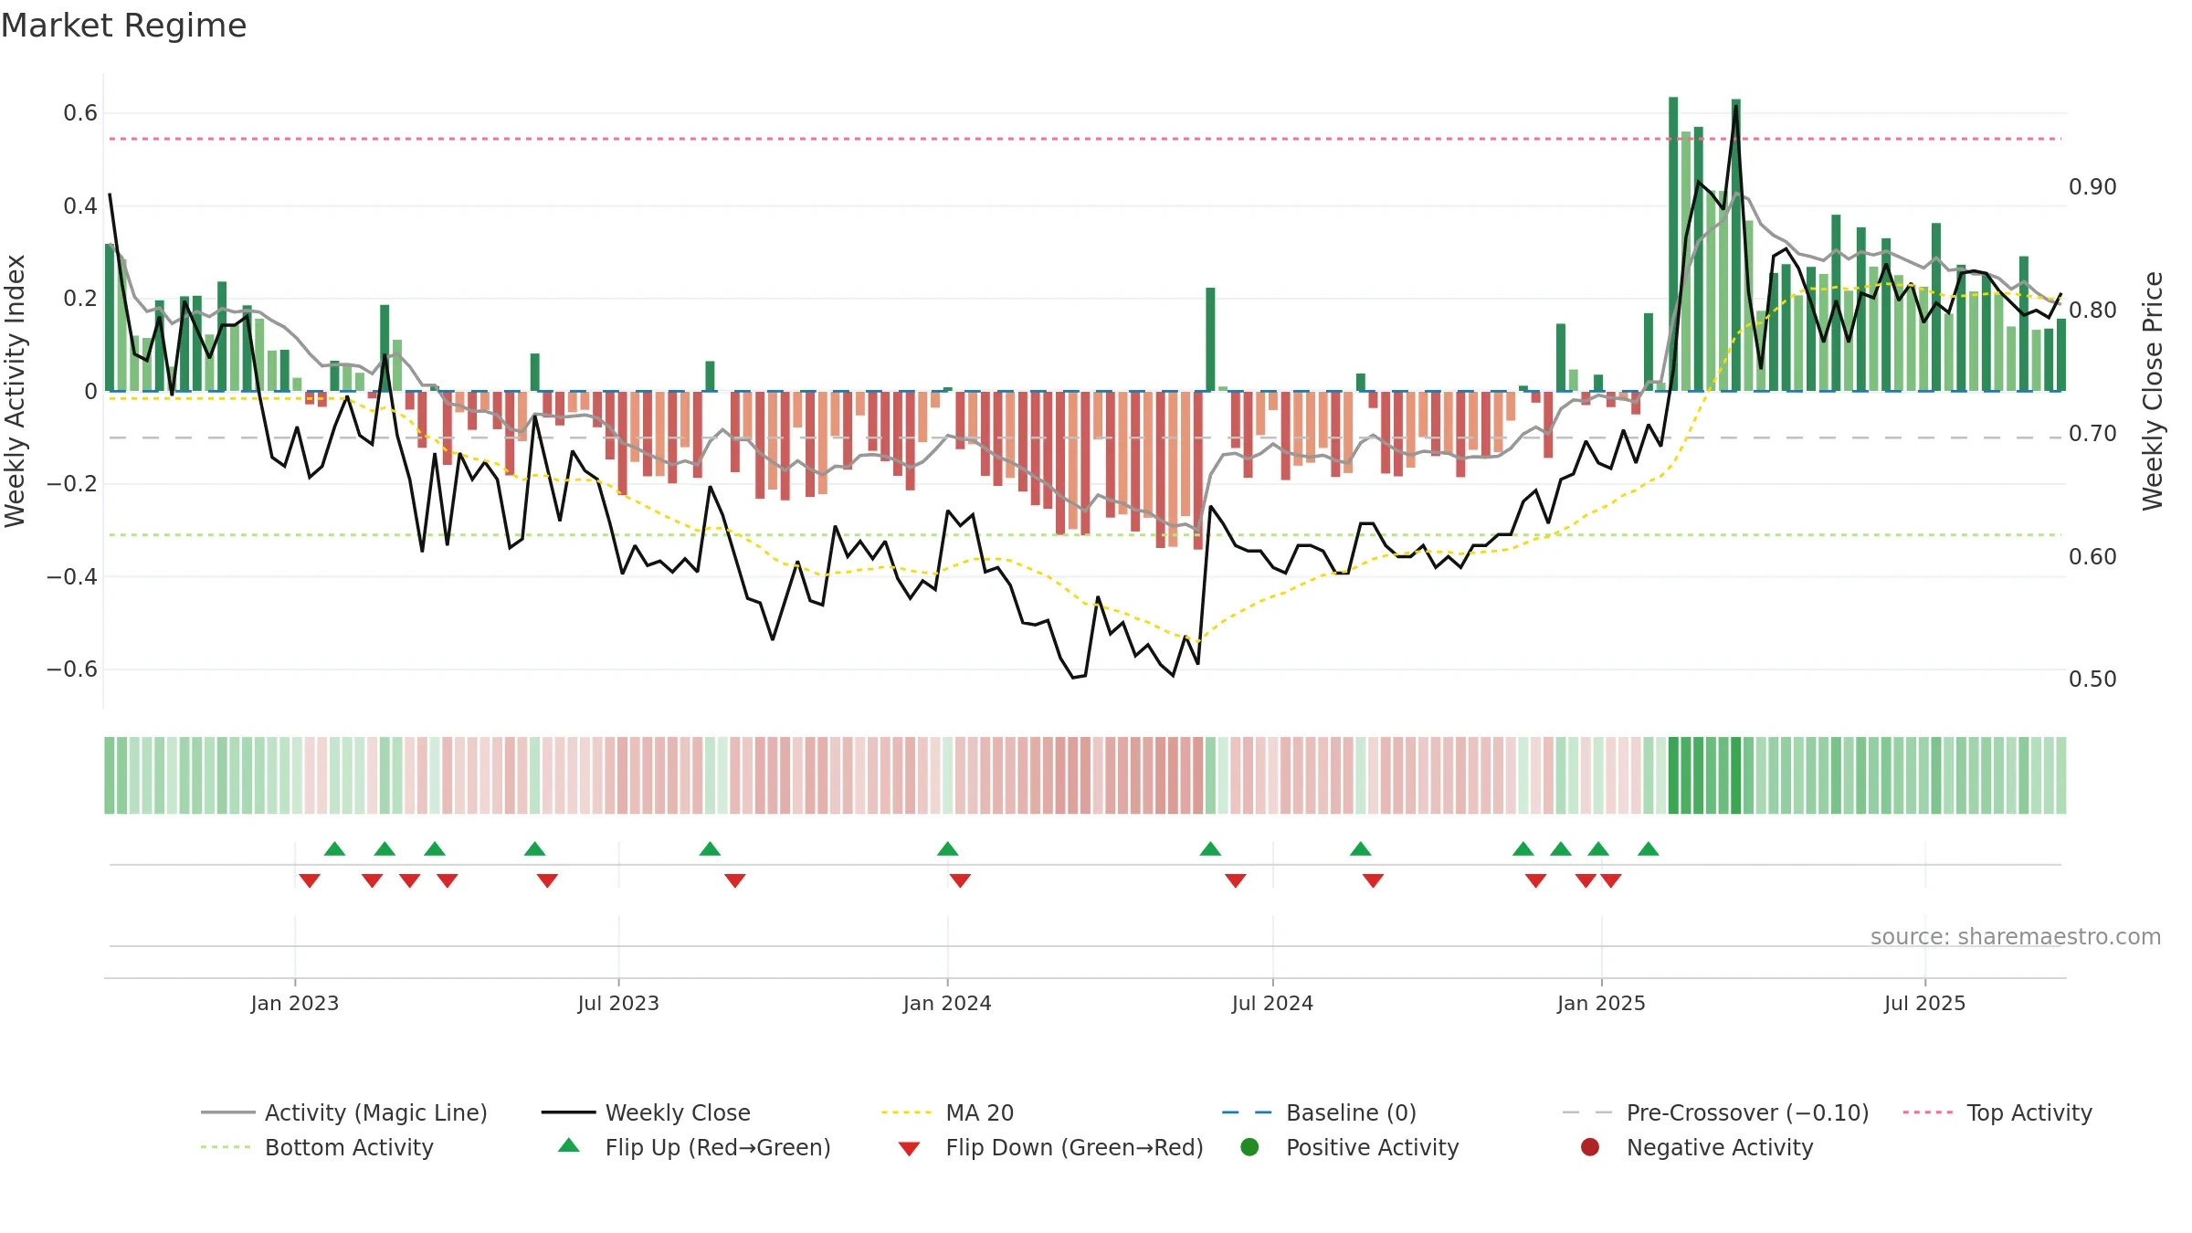Click the Weekly Close Price axis title
The width and height of the screenshot is (2192, 1233).
[2153, 391]
